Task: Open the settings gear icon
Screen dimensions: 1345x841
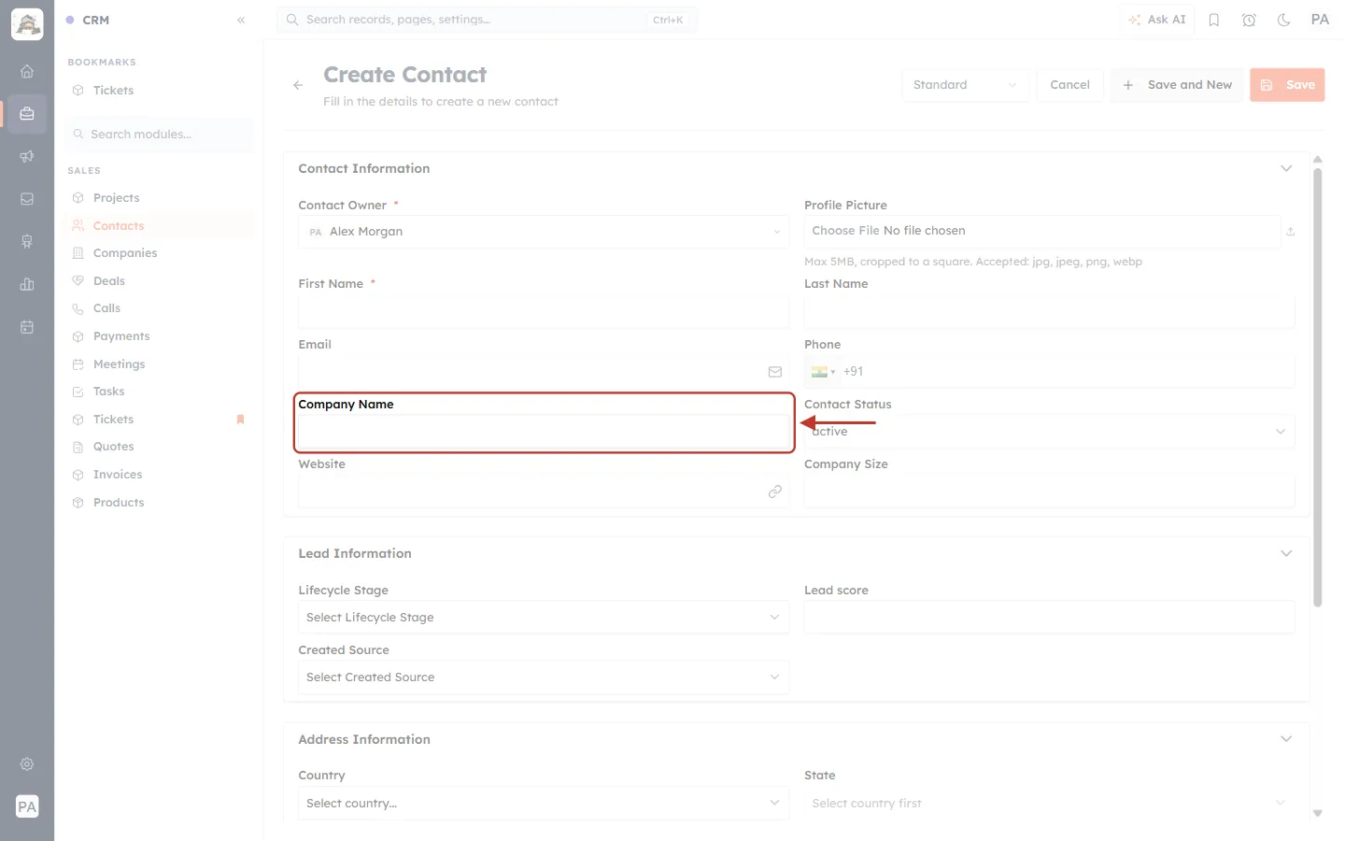Action: (x=27, y=764)
